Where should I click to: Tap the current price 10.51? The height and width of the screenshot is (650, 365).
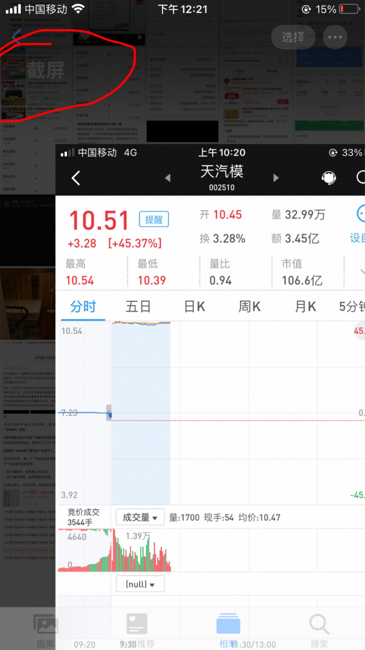tap(99, 220)
